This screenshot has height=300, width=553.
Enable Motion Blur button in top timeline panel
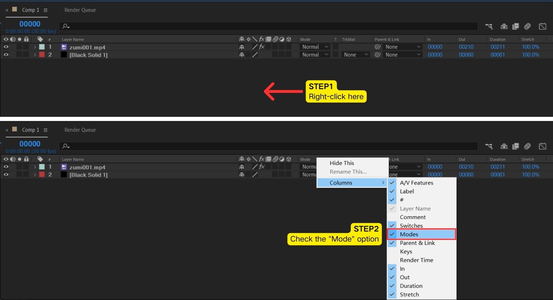coord(527,26)
